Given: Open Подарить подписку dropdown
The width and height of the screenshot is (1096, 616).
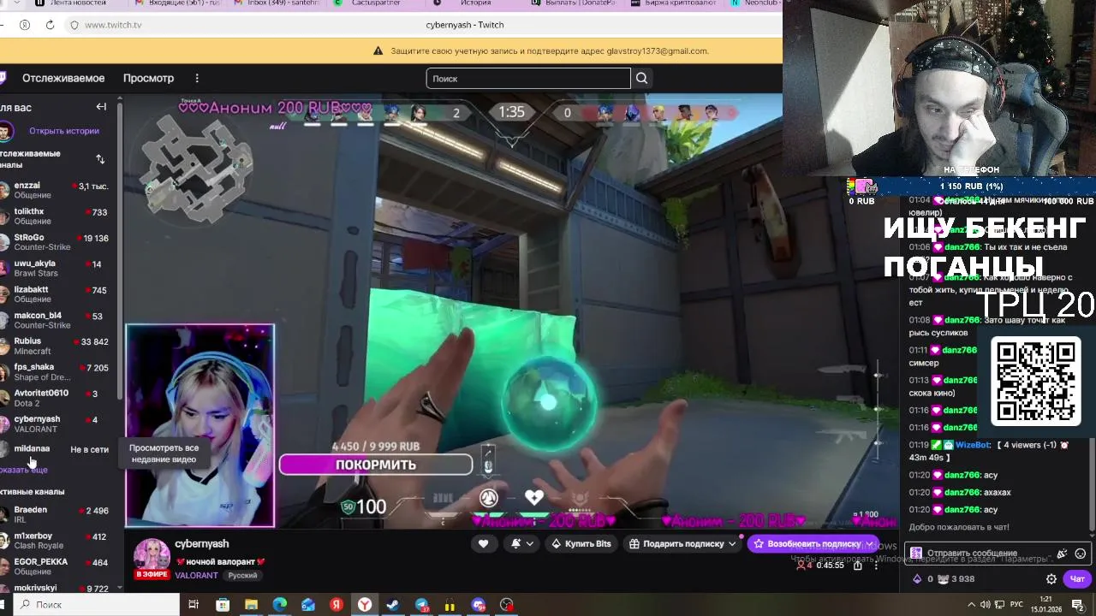Looking at the screenshot, I should coord(682,543).
